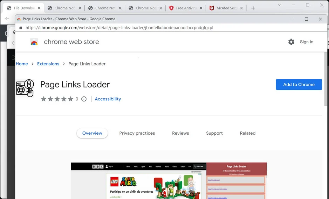Open the Related tab
329x199 pixels.
click(248, 133)
